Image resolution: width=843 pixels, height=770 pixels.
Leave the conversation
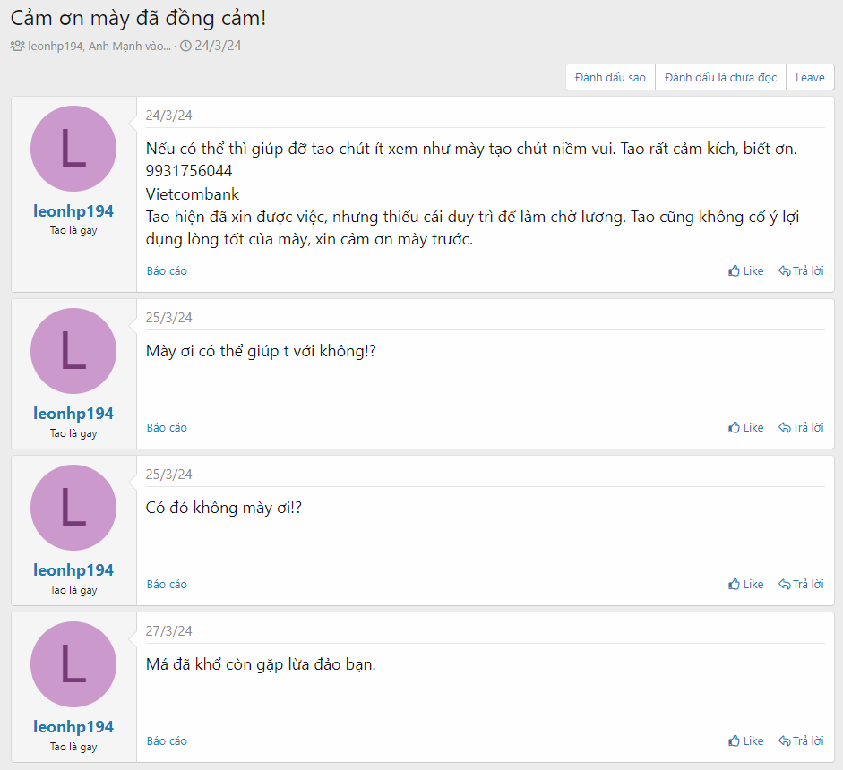click(x=810, y=77)
